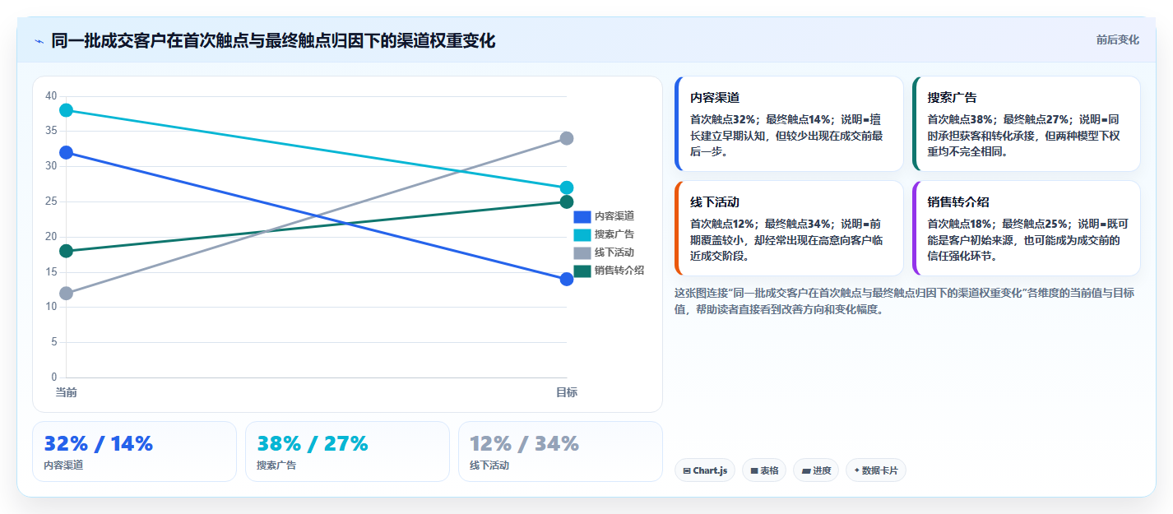Click the chart summary paragraph
The height and width of the screenshot is (514, 1173).
(x=905, y=301)
